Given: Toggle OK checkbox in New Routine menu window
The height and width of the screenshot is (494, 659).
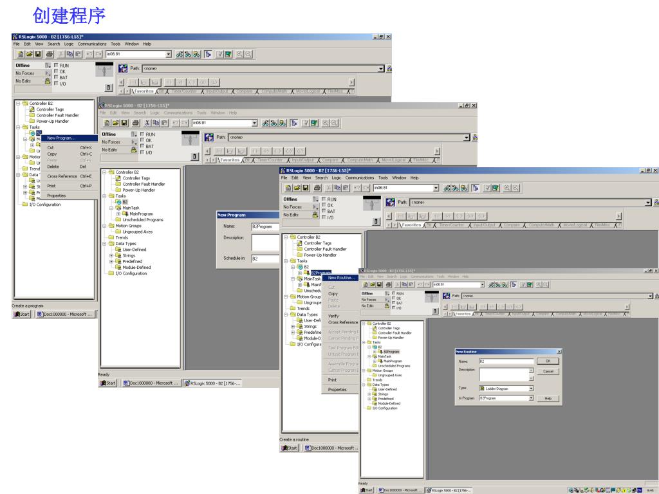Looking at the screenshot, I should pyautogui.click(x=324, y=205).
